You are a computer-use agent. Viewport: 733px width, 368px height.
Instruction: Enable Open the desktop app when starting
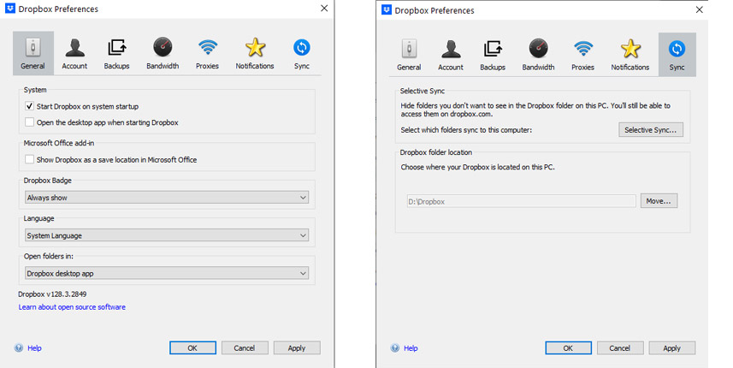point(29,122)
